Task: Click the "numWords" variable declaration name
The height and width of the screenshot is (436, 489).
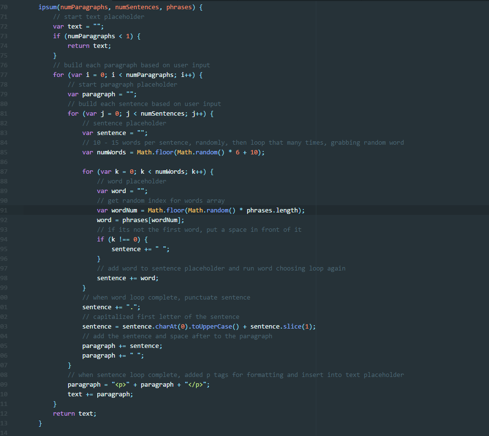Action: 112,152
